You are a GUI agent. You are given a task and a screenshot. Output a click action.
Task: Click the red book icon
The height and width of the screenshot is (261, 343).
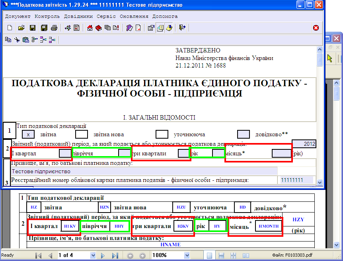tap(99, 28)
